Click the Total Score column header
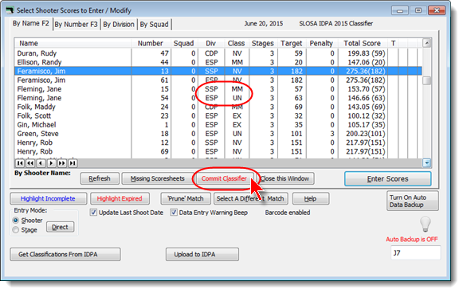463x293 pixels. (x=363, y=43)
